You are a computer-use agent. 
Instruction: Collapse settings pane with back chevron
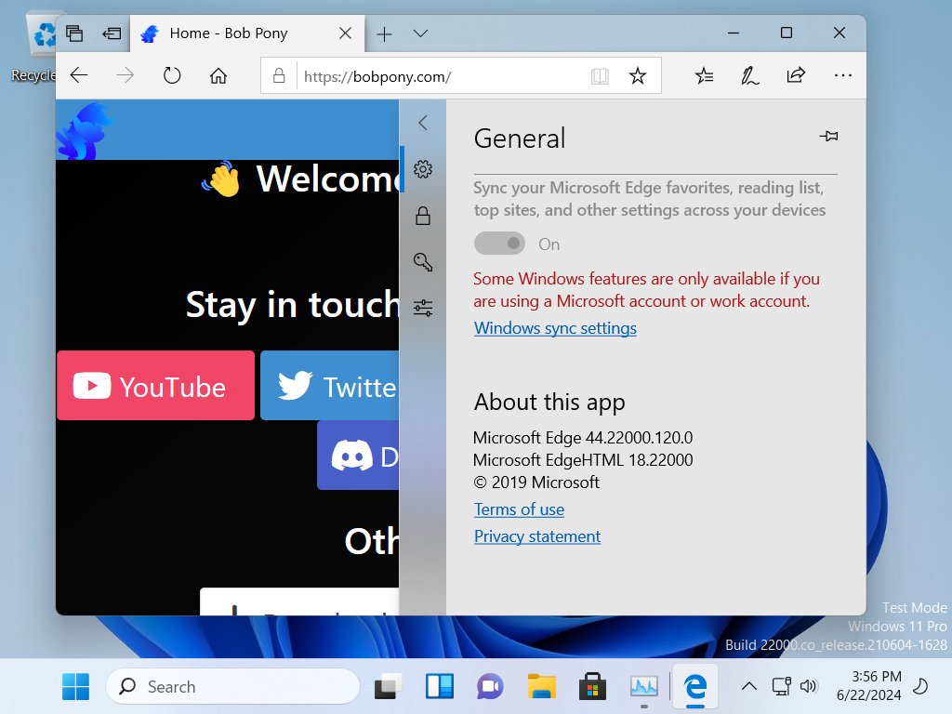pos(423,123)
